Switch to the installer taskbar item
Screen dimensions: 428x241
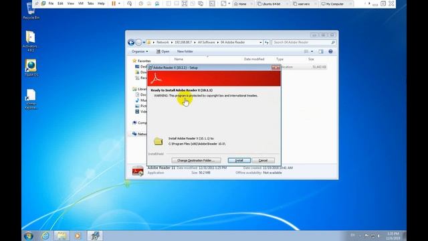(x=95, y=236)
